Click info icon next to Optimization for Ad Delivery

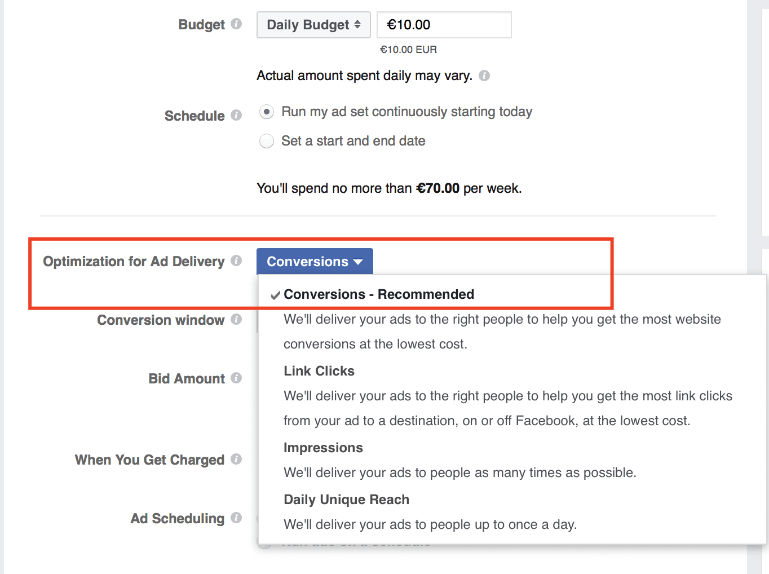236,260
